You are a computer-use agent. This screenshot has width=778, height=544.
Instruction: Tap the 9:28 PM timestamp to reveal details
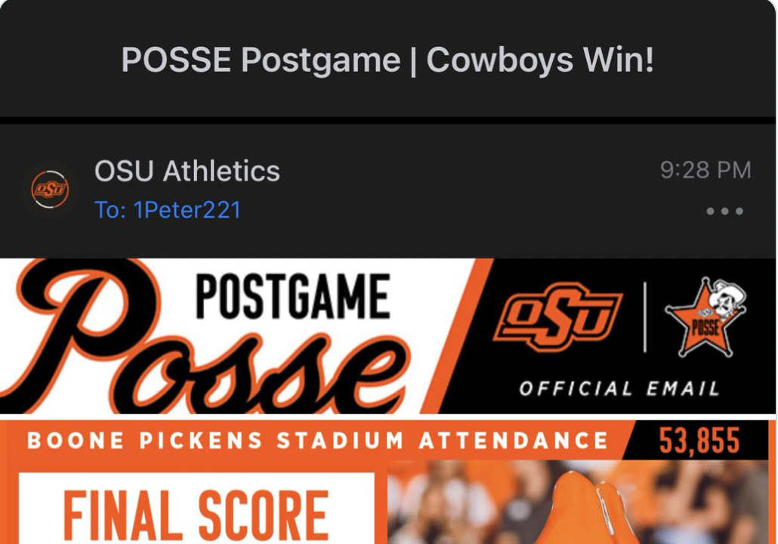click(x=704, y=171)
